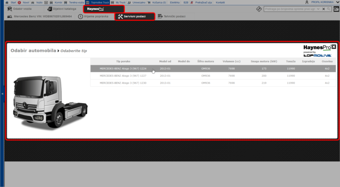
Task: Click 2013-01 date in 1224 row
Action: point(165,69)
